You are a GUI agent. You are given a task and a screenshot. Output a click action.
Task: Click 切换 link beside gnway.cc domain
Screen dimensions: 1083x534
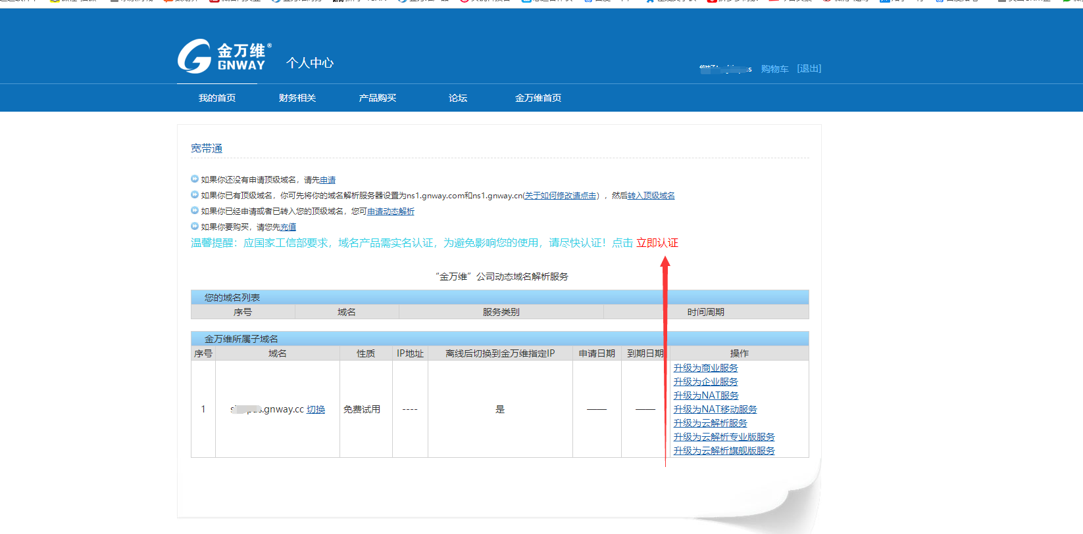(316, 409)
